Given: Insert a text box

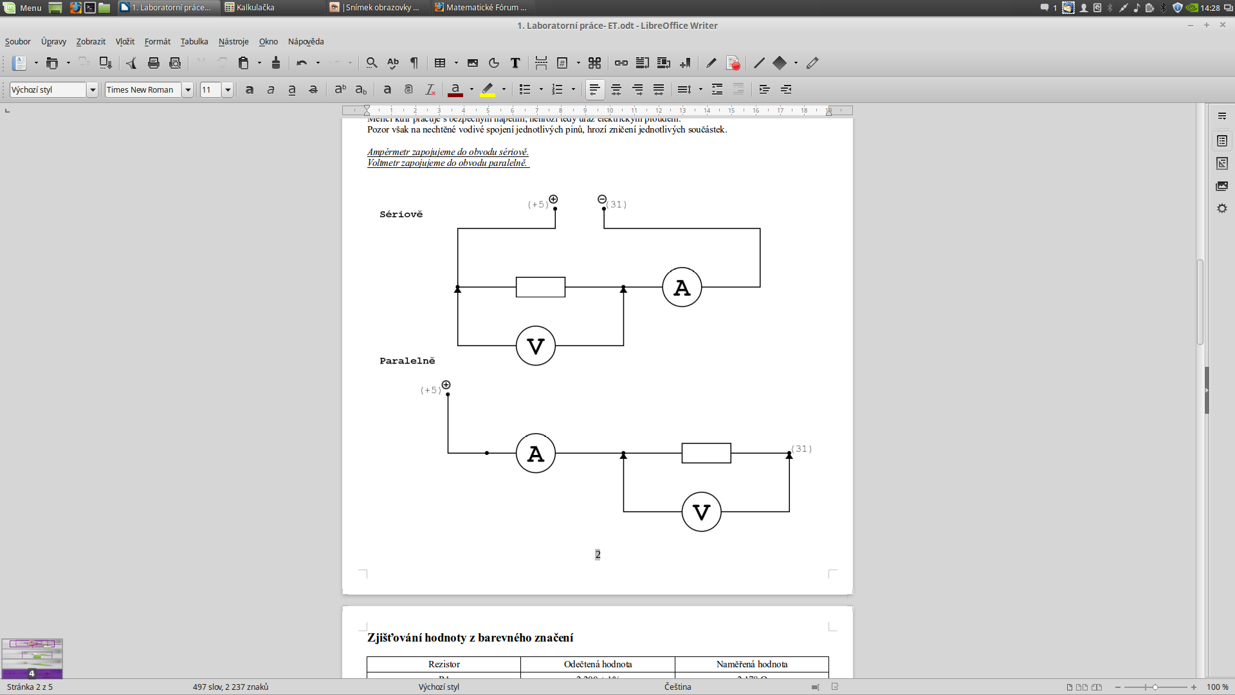Looking at the screenshot, I should [x=515, y=63].
